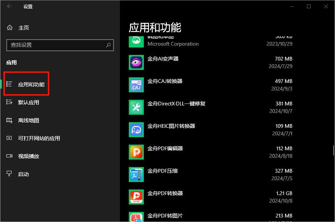
Task: Maximize the Settings window
Action: 309,6
